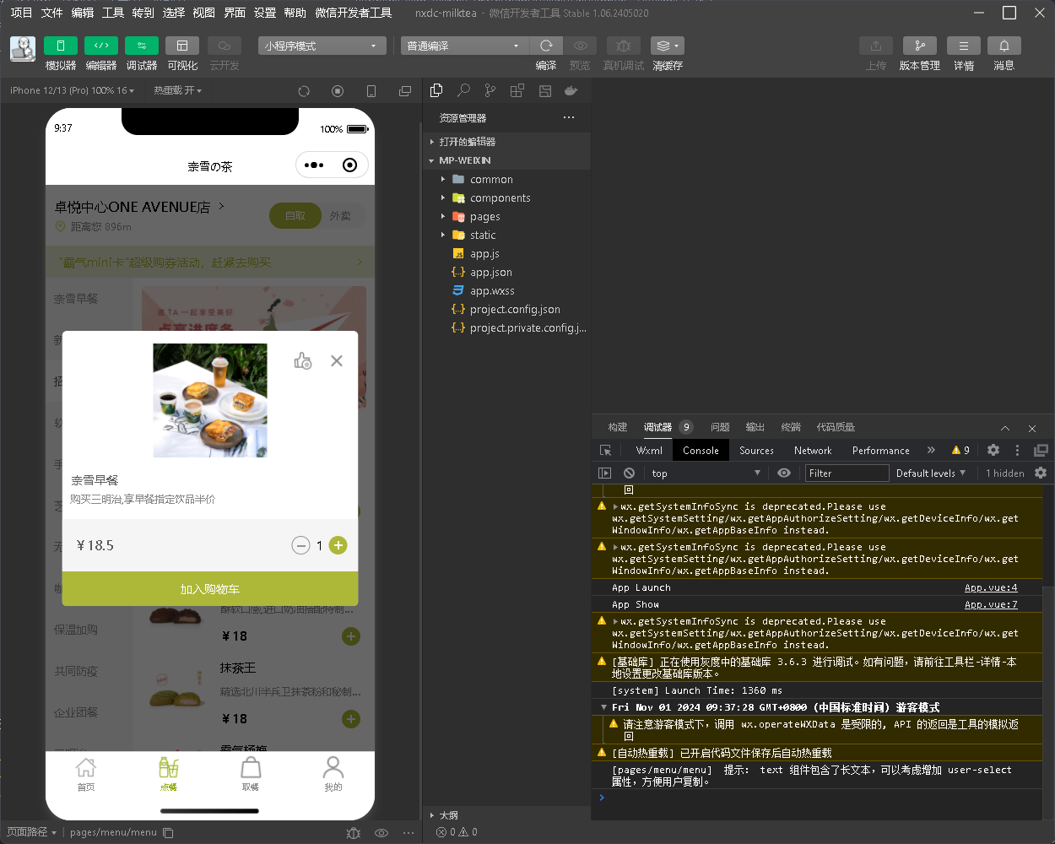Open the 工具 menu
Screen dimensions: 1055x844
click(113, 13)
